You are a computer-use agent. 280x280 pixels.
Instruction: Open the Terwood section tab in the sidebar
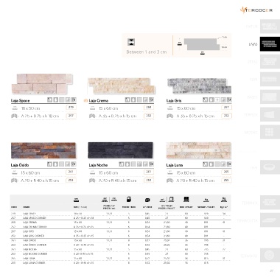270,256
